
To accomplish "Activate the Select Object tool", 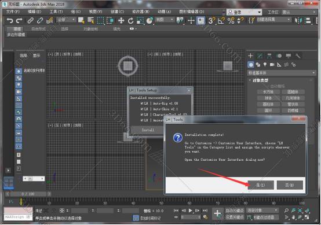I will (81, 20).
